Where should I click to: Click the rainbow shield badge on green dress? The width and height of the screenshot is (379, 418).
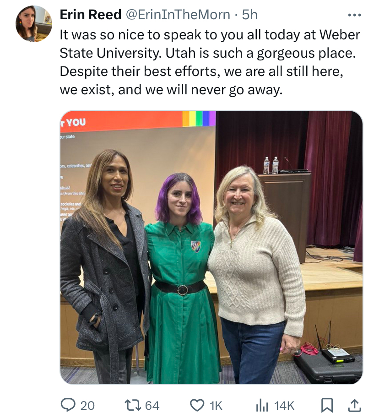196,246
